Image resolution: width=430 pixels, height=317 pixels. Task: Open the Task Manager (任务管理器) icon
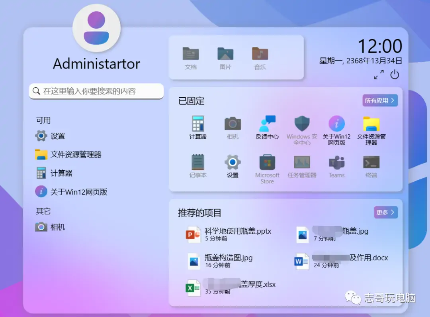[302, 163]
